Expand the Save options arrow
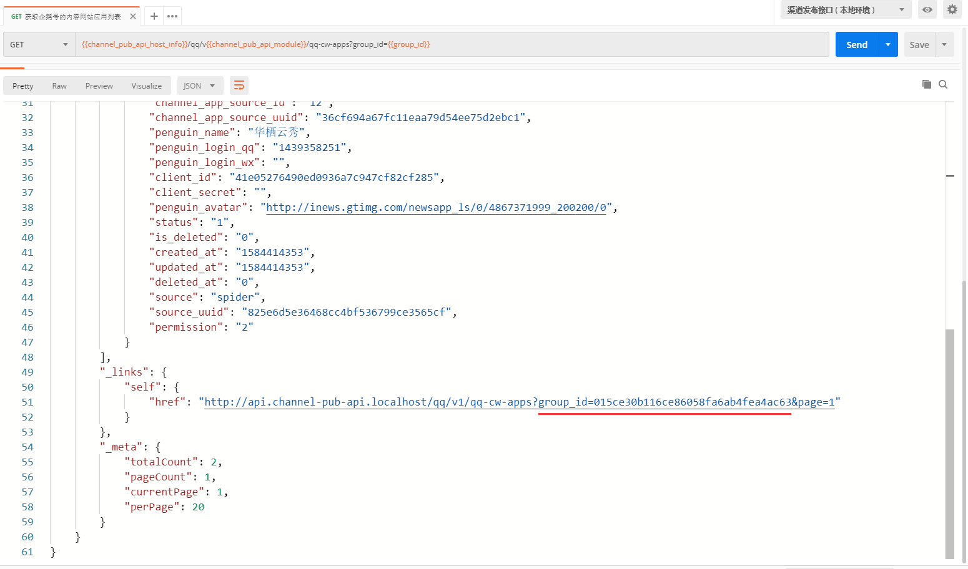The image size is (968, 569). tap(944, 44)
